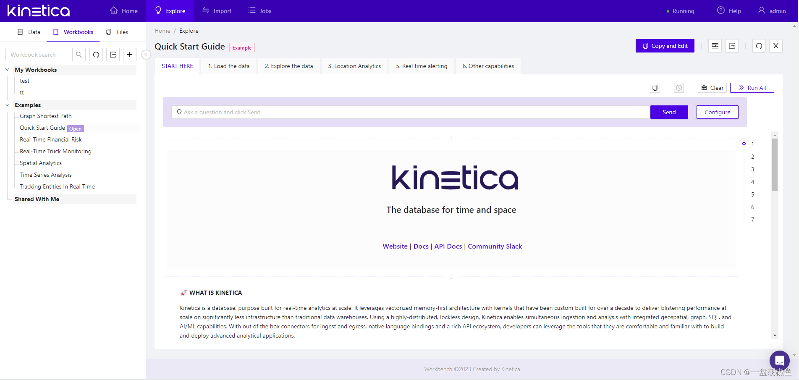Open the import workbook icon in the sidebar
The width and height of the screenshot is (799, 380).
coord(113,55)
